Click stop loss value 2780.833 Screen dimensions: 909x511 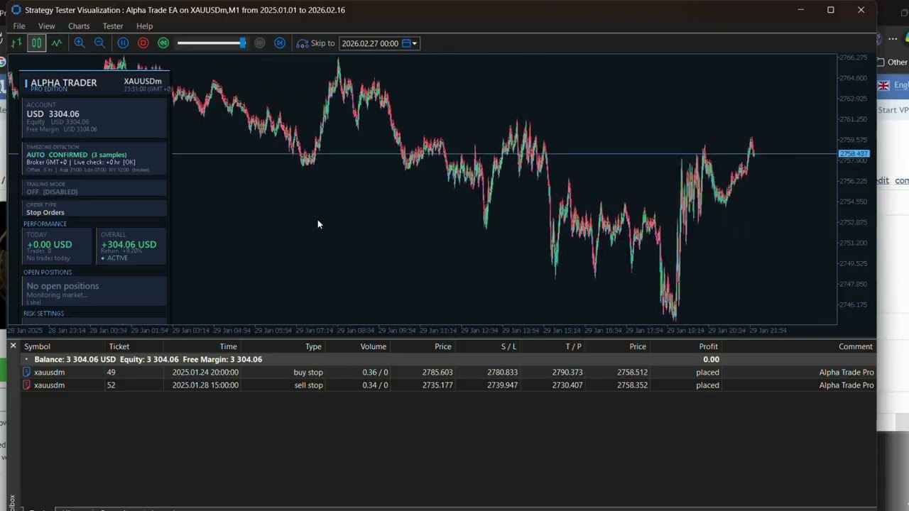tap(502, 372)
